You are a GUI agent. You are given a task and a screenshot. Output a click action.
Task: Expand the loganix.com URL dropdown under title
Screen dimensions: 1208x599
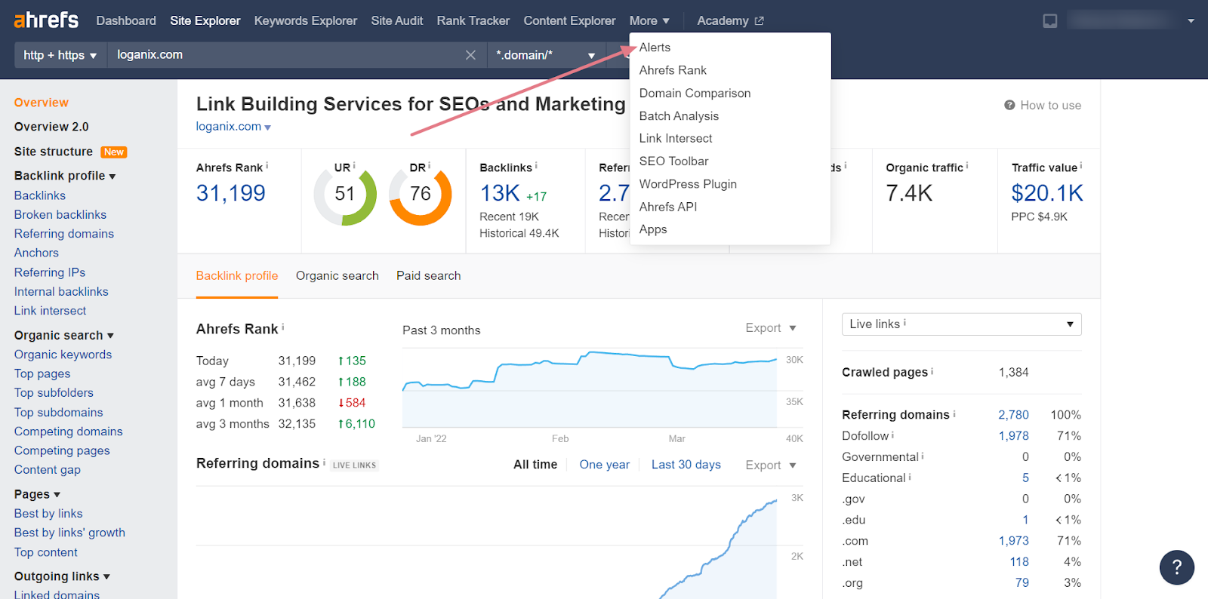click(x=268, y=127)
